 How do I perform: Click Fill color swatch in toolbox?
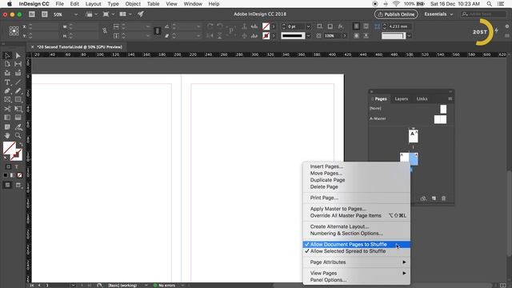pos(9,148)
